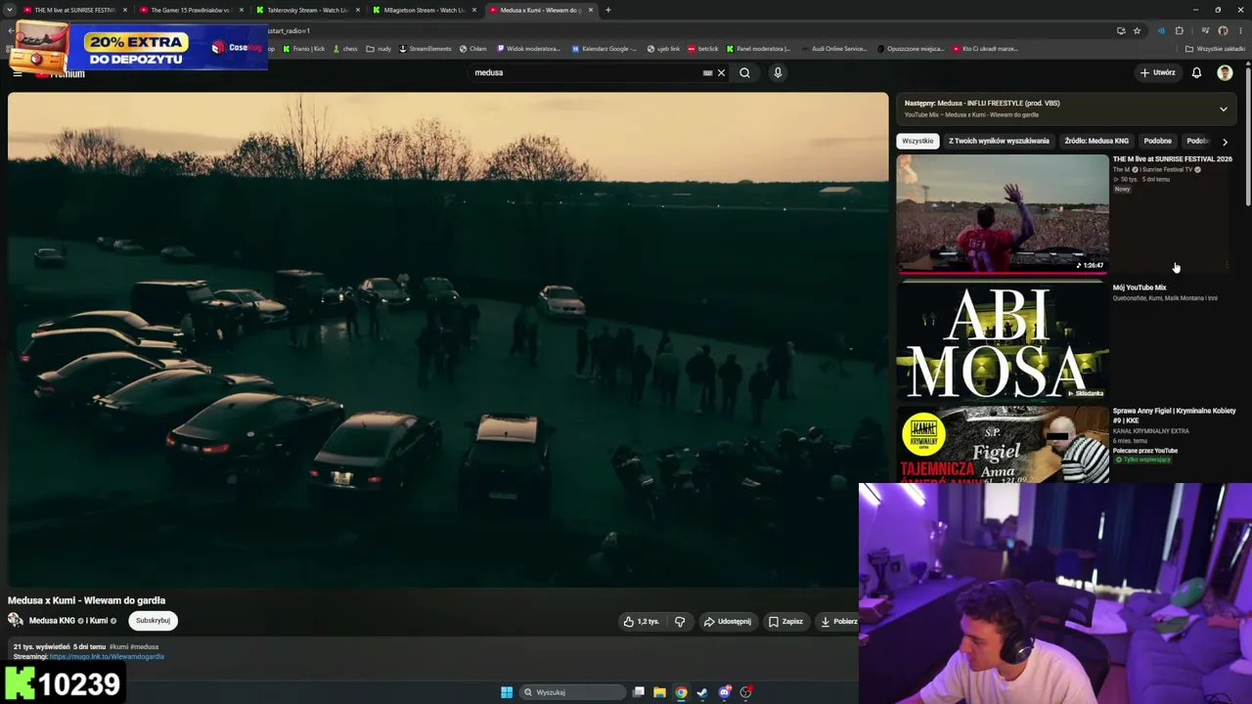The height and width of the screenshot is (704, 1252).
Task: Open the last red-badged taskbar app icon
Action: click(x=745, y=692)
